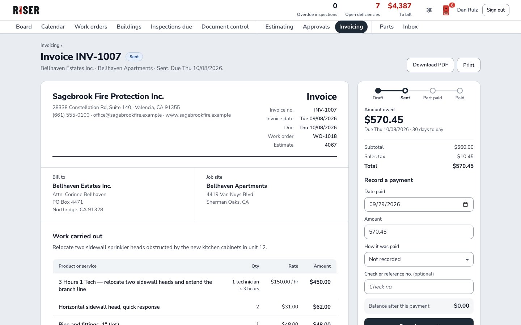Click the Part paid status step

pyautogui.click(x=432, y=94)
